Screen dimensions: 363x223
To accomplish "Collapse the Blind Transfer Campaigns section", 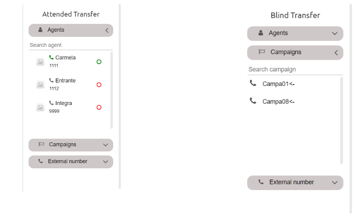I will pos(336,52).
